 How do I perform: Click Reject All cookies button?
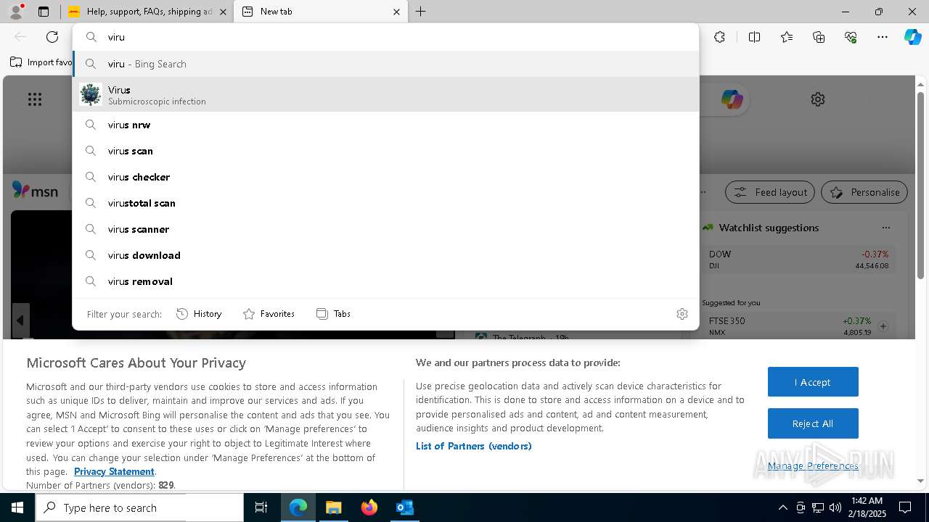coord(813,423)
